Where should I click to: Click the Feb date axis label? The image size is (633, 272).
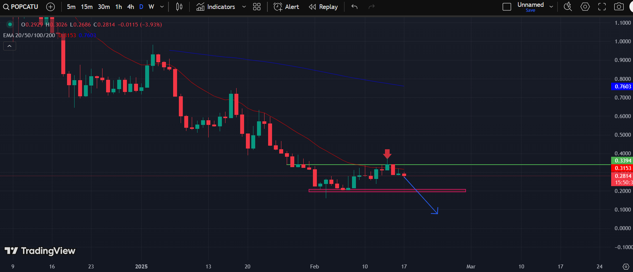tap(314, 267)
